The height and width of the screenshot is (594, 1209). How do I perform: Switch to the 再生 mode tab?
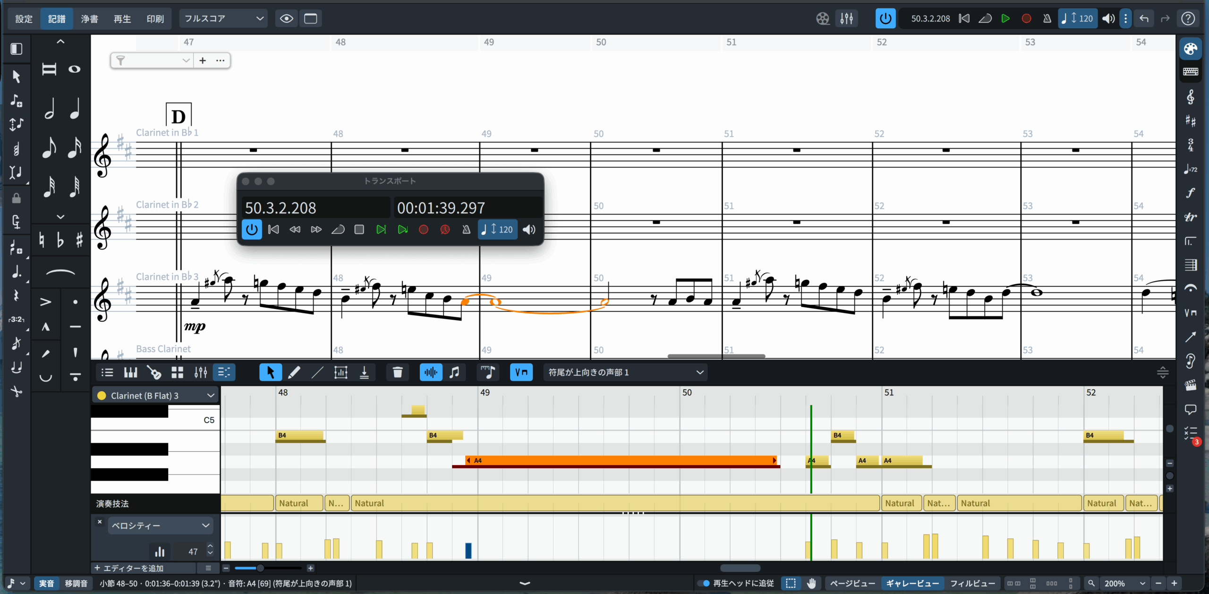[122, 19]
